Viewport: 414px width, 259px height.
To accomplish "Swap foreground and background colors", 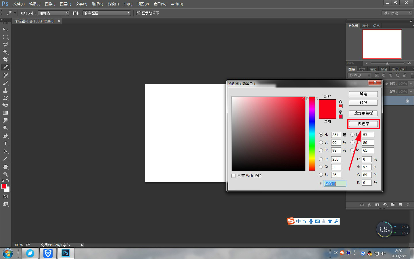I will click(x=8, y=180).
